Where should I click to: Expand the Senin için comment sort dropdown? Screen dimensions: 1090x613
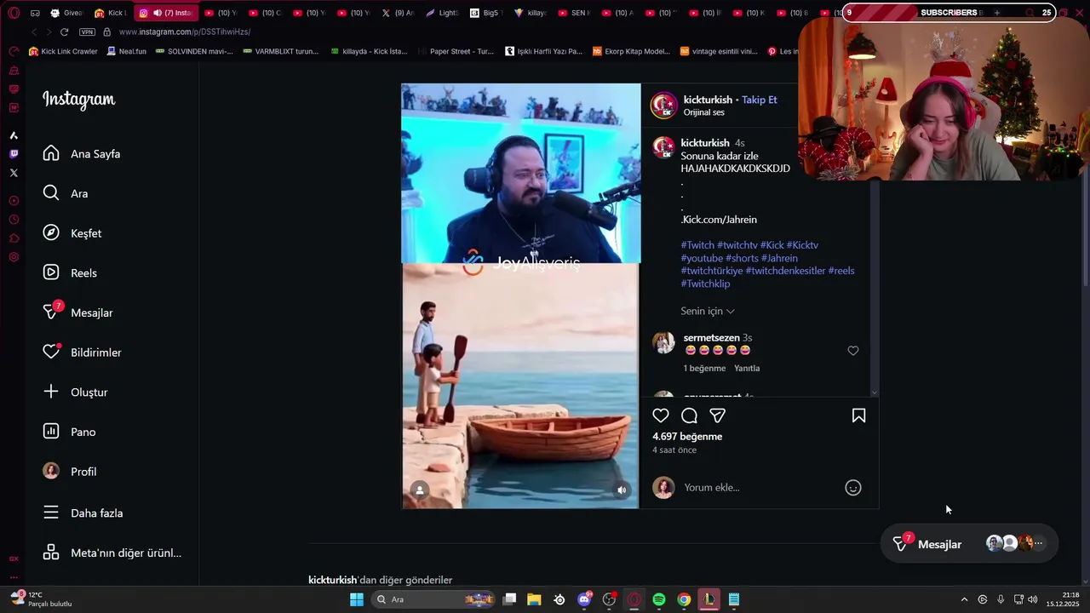point(708,311)
